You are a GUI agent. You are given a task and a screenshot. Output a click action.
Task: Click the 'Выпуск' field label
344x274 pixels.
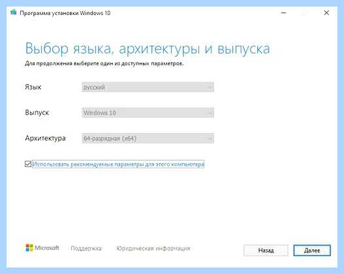tap(37, 112)
